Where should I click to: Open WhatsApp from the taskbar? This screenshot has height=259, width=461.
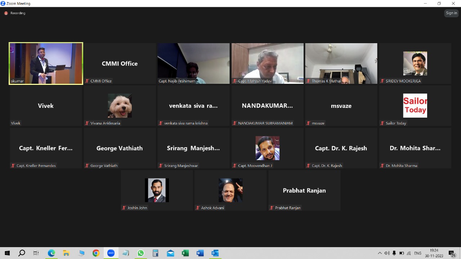[140, 253]
